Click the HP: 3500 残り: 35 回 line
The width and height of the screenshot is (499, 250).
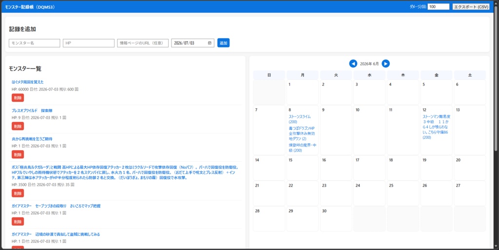tap(43, 185)
